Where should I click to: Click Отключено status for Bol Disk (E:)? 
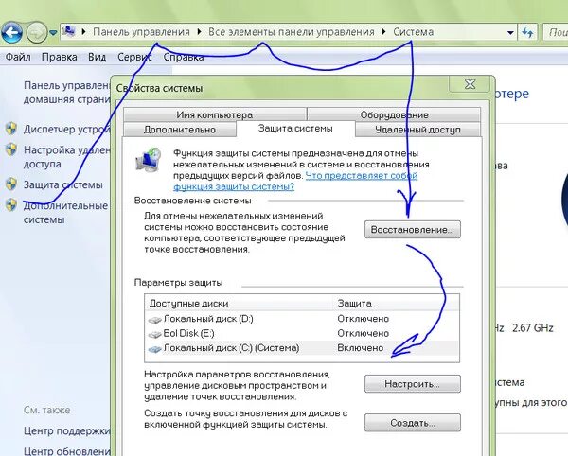pos(363,333)
